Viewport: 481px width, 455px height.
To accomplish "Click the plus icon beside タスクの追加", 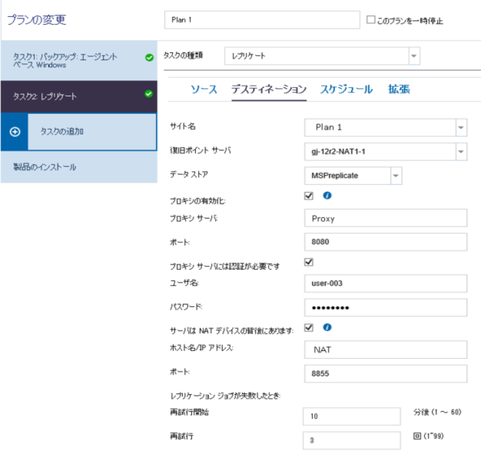I will [x=16, y=132].
